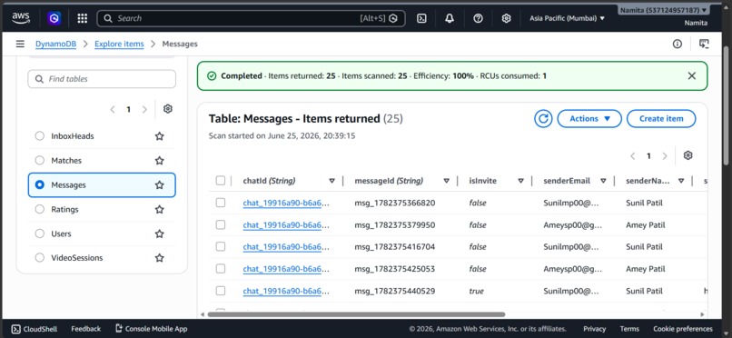Open the AWS console home logo

click(21, 18)
